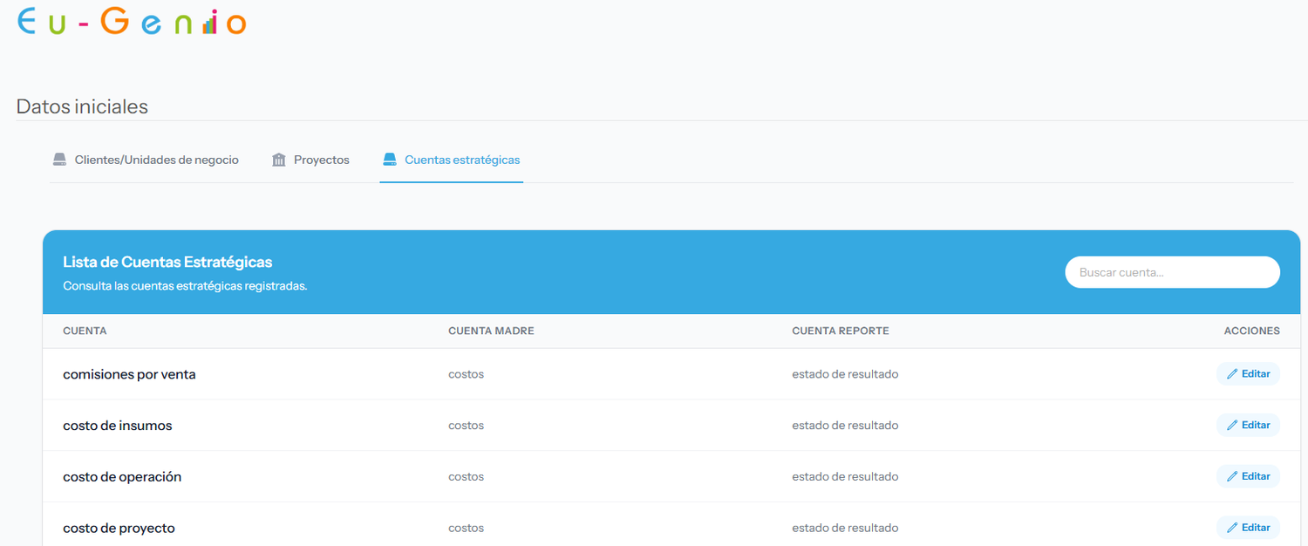This screenshot has height=546, width=1308.
Task: Click the CUENTA column header
Action: click(x=85, y=331)
